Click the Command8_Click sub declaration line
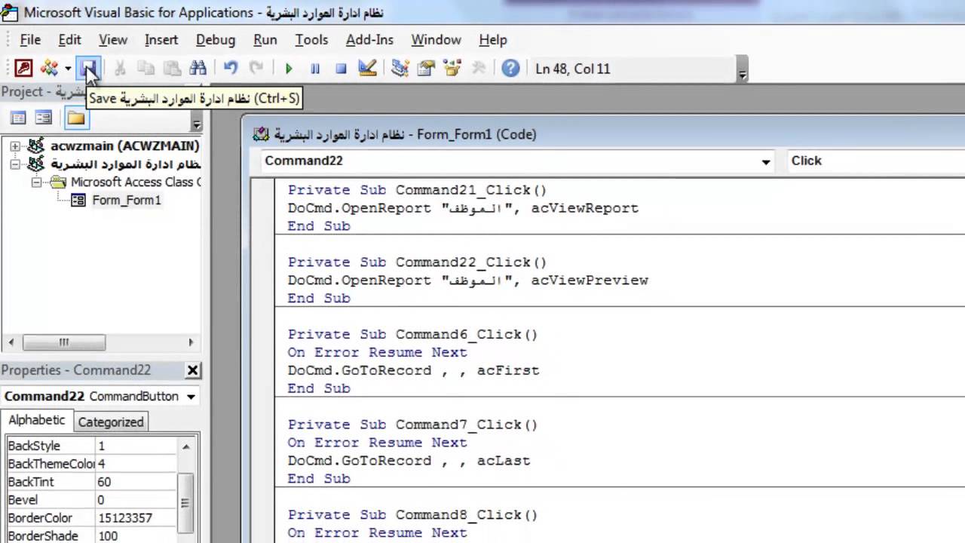Viewport: 965px width, 543px height. [x=412, y=515]
